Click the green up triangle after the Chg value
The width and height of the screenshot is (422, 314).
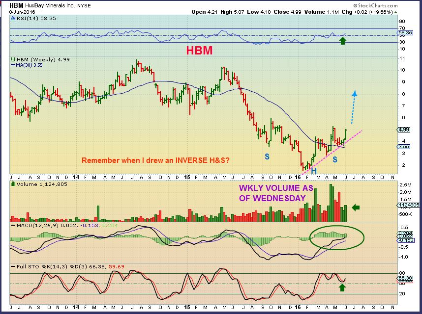(395, 12)
